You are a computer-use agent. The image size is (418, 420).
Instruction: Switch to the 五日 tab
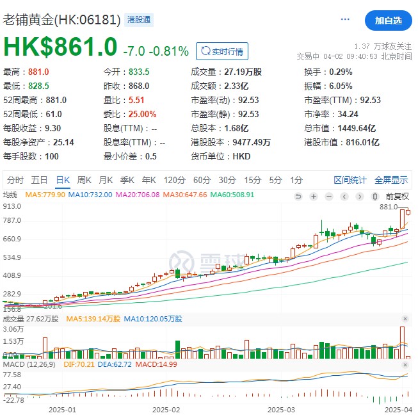(39, 180)
